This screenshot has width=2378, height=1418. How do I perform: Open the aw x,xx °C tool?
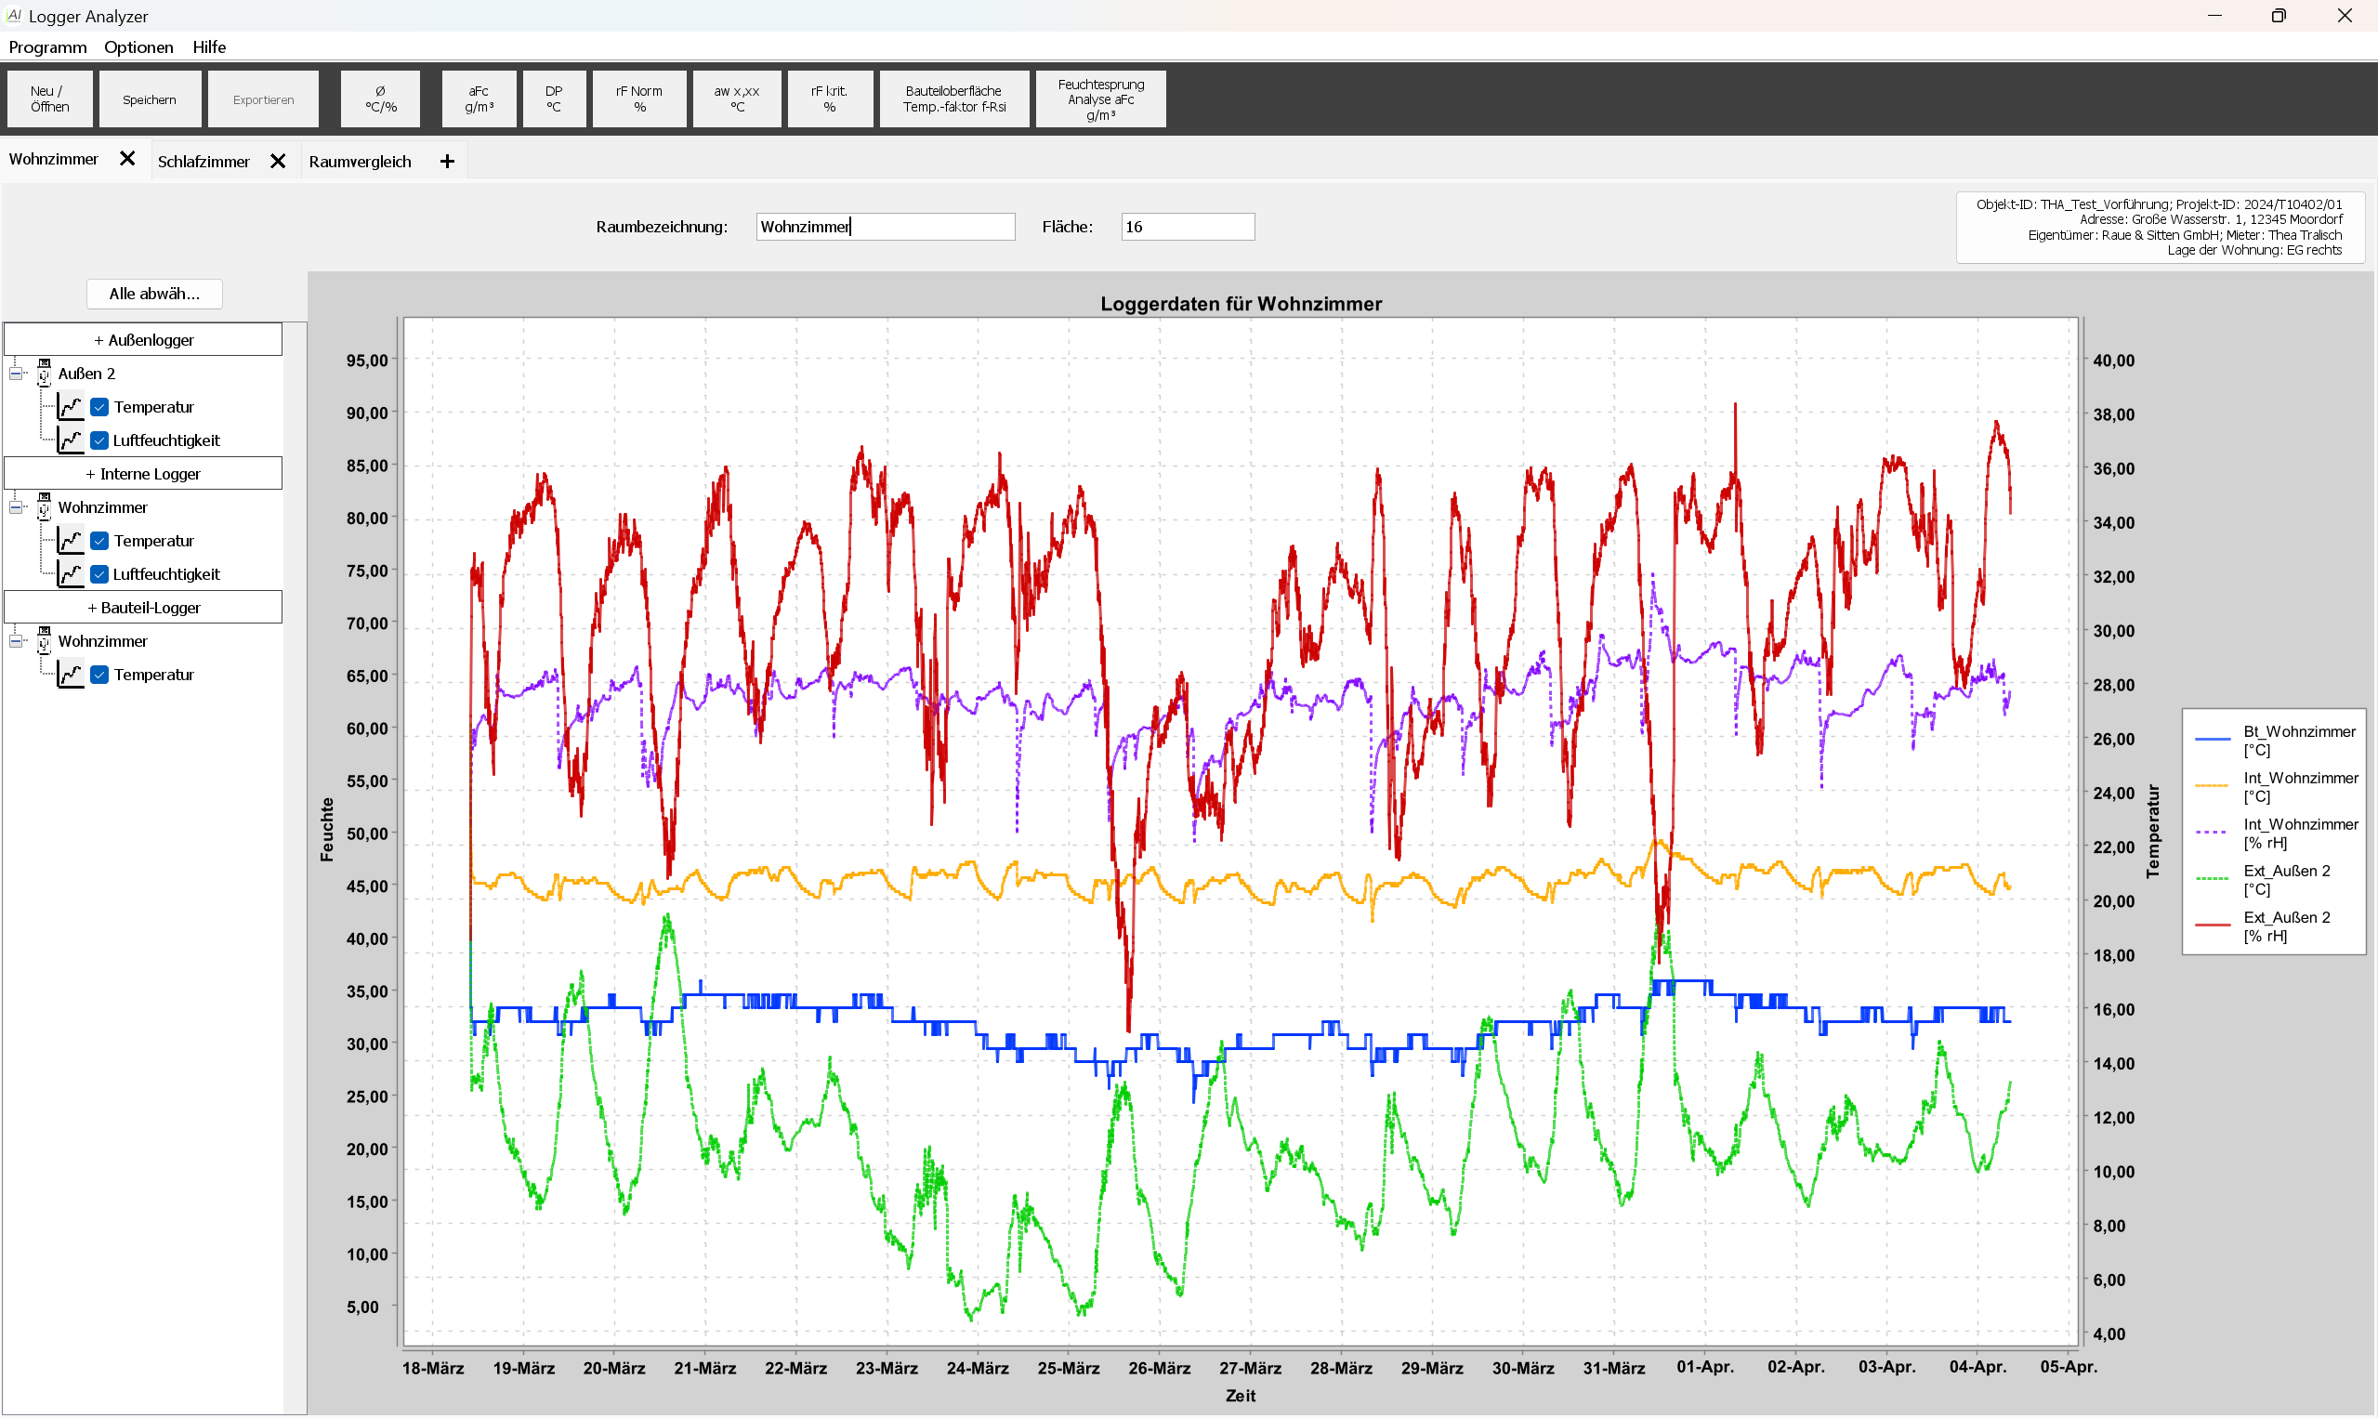[x=737, y=98]
